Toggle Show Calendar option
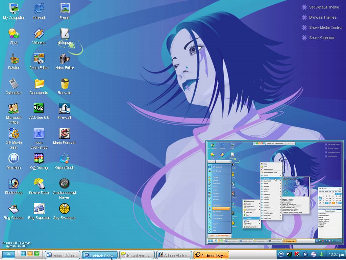 click(322, 38)
